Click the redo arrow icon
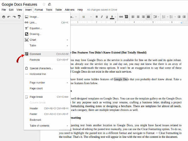The height and width of the screenshot is (141, 188). [x=14, y=17]
